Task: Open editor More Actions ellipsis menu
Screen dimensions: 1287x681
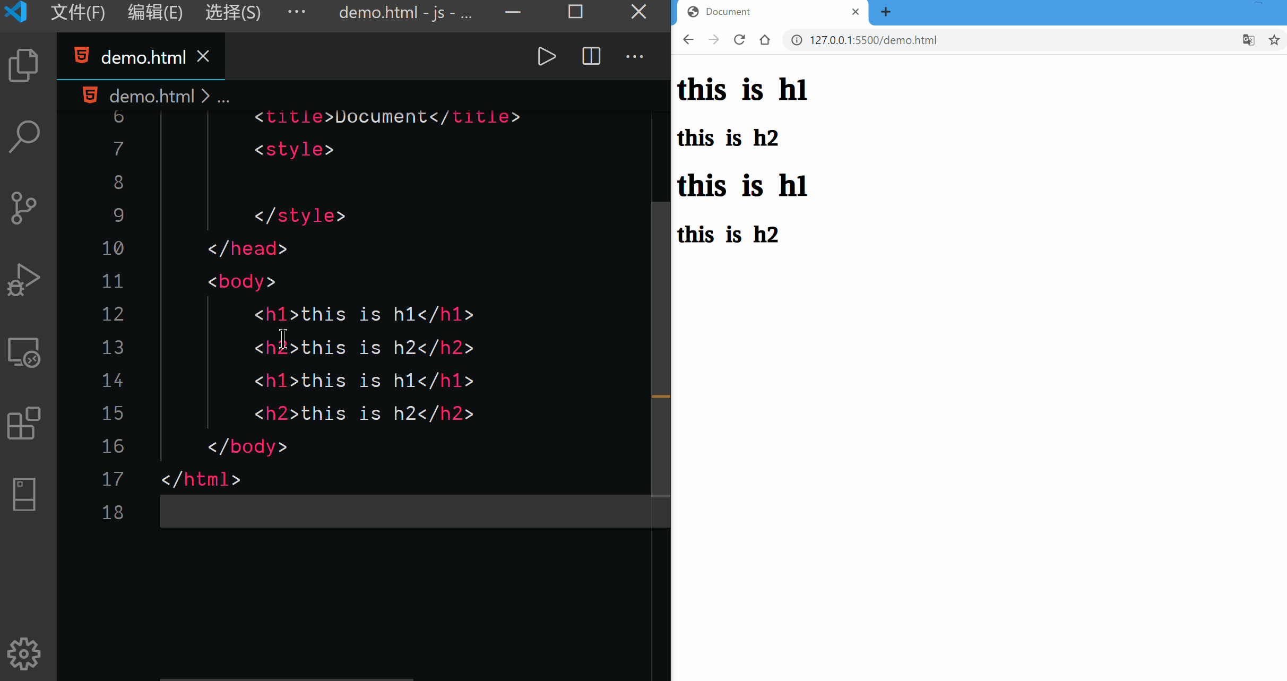Action: (x=634, y=56)
